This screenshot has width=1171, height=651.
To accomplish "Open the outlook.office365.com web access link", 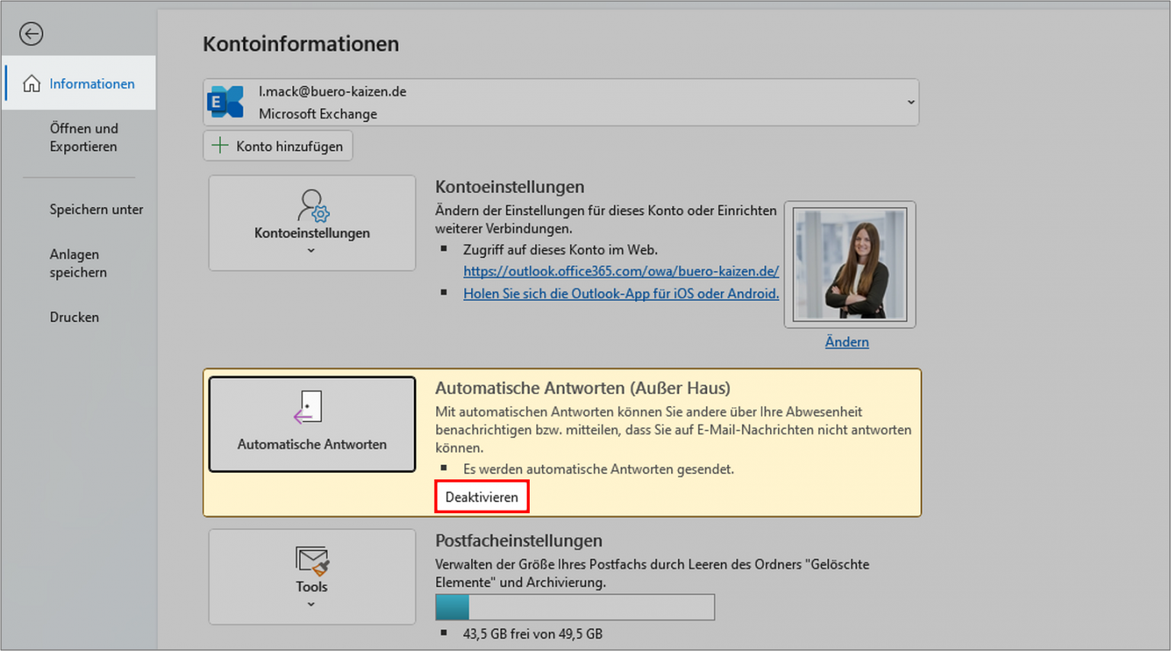I will (x=621, y=271).
